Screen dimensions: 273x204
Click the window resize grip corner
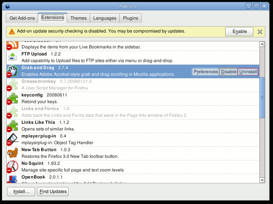(x=266, y=197)
